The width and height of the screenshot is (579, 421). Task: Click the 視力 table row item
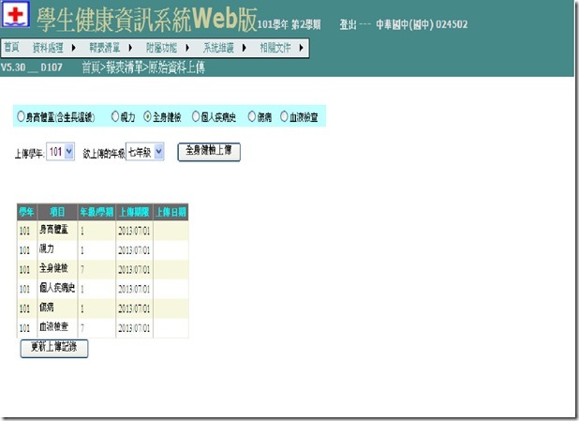(x=47, y=248)
